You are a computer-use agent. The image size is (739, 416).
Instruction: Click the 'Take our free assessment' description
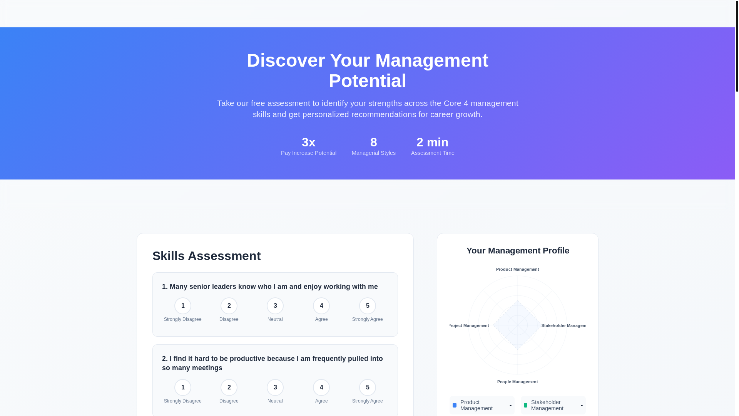[x=368, y=109]
